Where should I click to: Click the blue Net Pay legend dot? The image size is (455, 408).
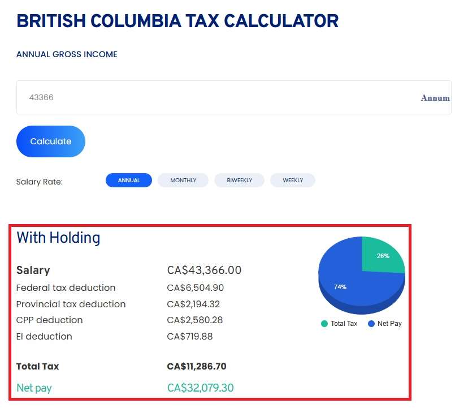pos(372,323)
